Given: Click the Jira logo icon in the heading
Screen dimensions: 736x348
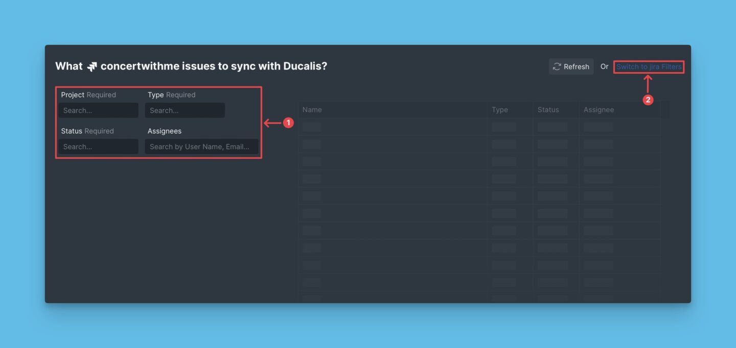Looking at the screenshot, I should click(92, 67).
